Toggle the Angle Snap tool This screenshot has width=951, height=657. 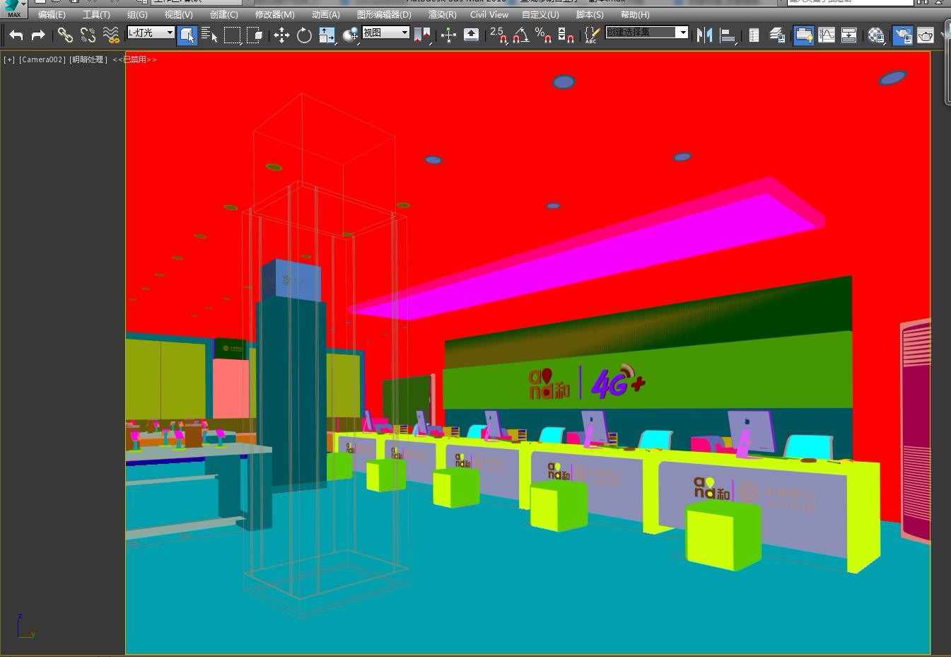click(x=521, y=35)
